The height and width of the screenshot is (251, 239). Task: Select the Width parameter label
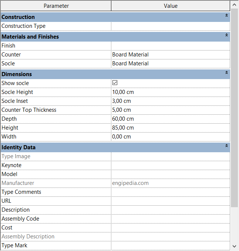[9, 137]
